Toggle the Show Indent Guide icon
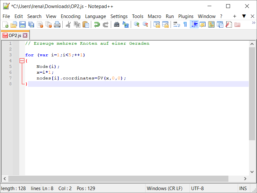Viewport: 257px width, 193px height. point(194,24)
